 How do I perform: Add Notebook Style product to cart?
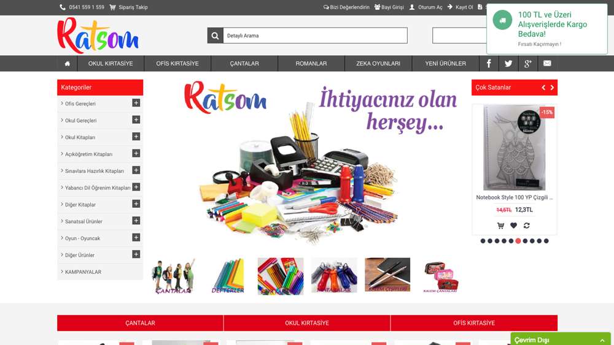(x=500, y=226)
